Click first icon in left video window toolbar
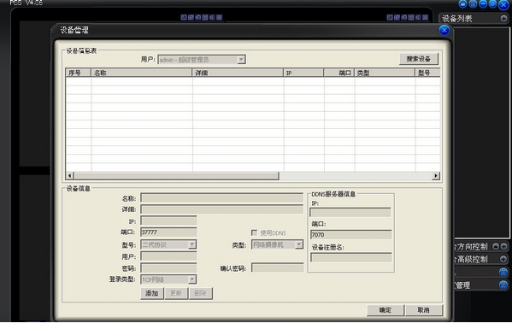 pyautogui.click(x=184, y=17)
